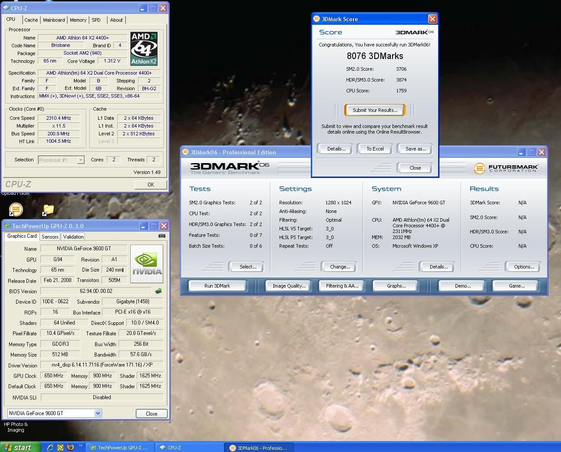Export score with To Excel button
Viewport: 561px width, 452px height.
(x=375, y=149)
